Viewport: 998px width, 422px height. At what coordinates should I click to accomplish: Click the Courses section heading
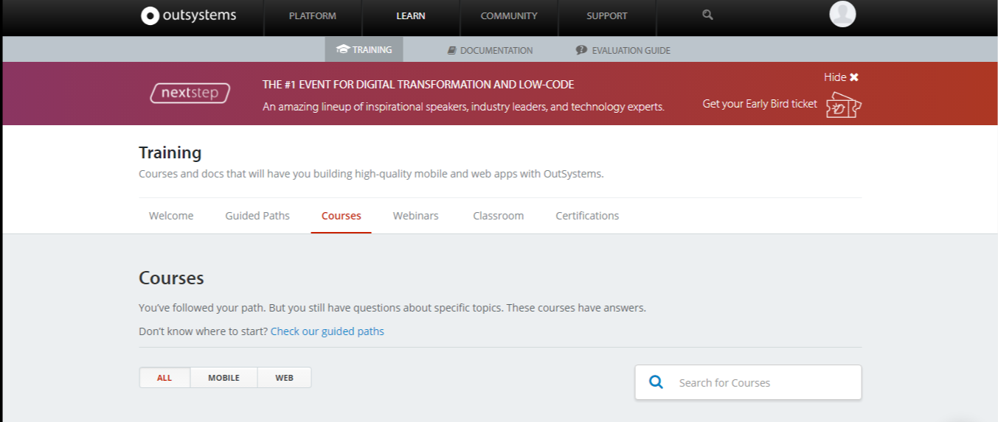coord(171,278)
